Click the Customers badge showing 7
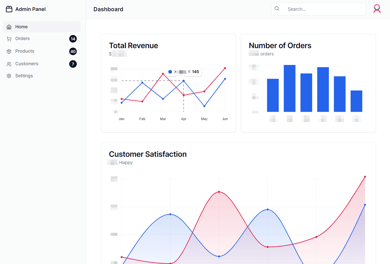 [x=73, y=64]
